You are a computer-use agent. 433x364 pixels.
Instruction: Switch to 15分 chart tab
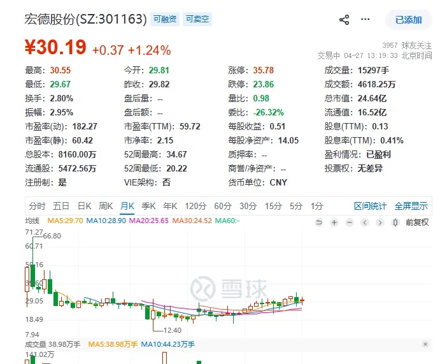coord(273,206)
